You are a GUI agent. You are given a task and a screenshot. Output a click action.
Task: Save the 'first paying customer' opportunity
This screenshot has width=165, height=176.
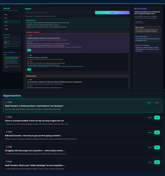click(x=157, y=132)
